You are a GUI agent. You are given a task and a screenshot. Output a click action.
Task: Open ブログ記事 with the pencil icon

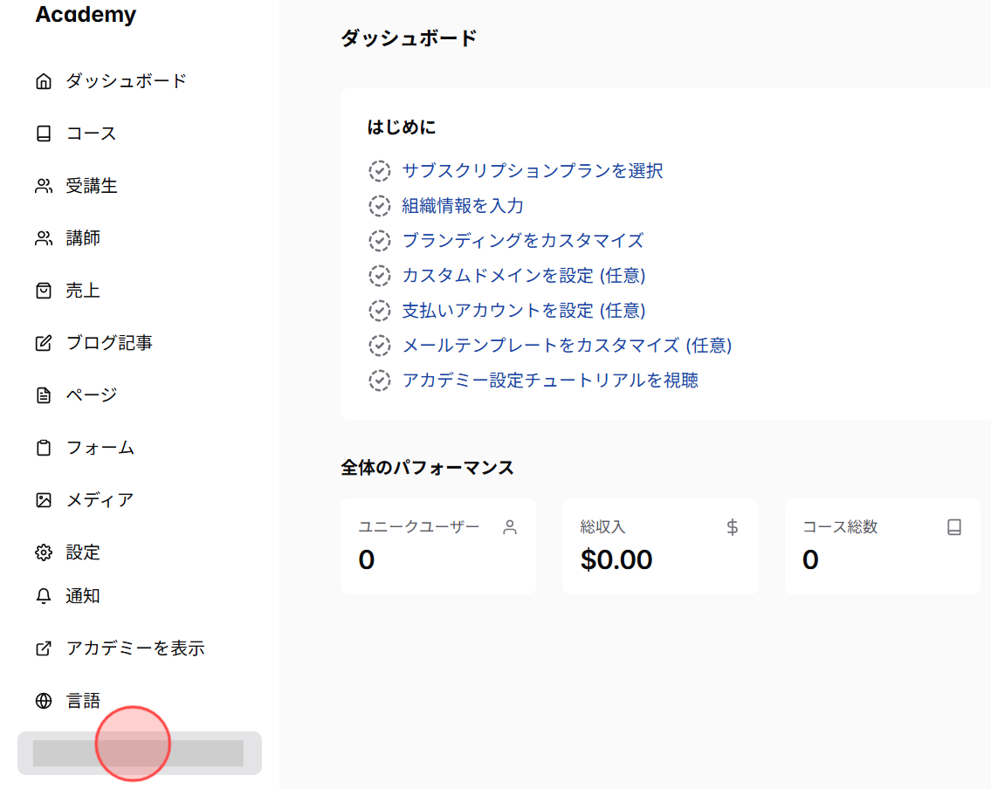pos(43,342)
